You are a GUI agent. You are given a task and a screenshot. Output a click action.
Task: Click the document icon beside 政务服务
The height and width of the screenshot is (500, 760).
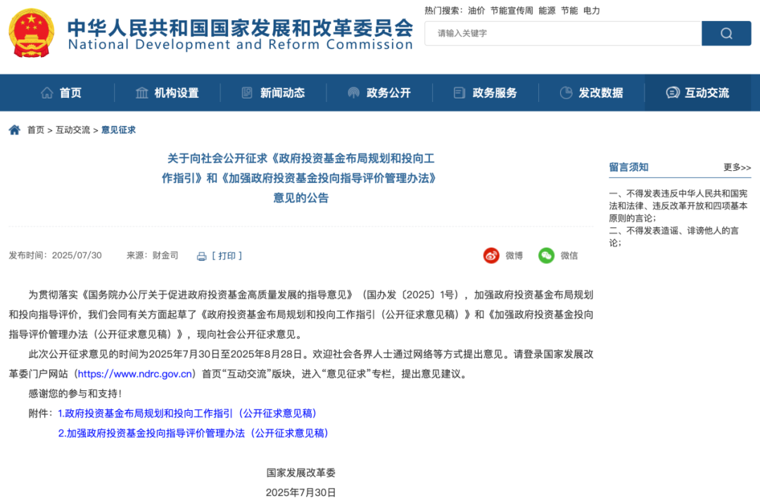coord(459,92)
